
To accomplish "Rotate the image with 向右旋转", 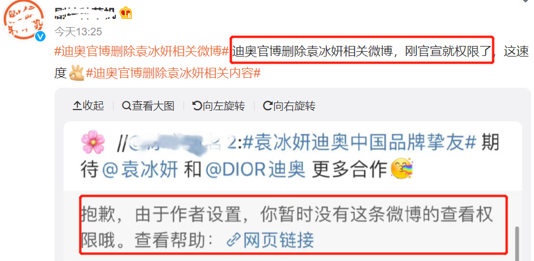I will point(289,106).
